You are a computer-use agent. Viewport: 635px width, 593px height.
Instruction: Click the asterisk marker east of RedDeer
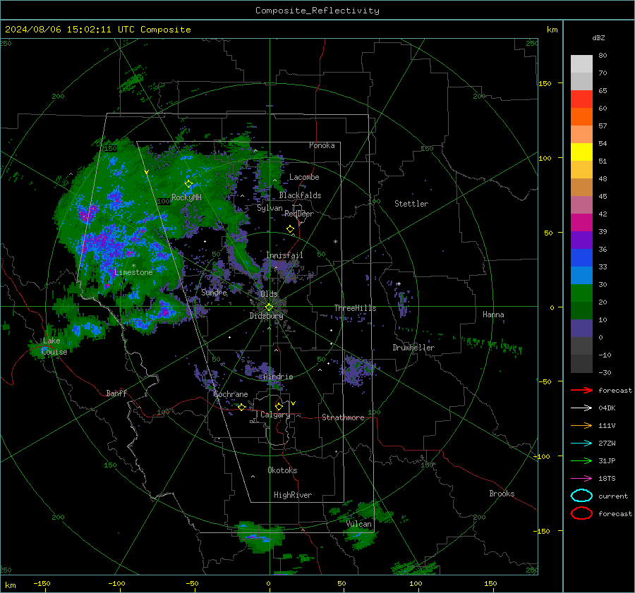pyautogui.click(x=335, y=242)
